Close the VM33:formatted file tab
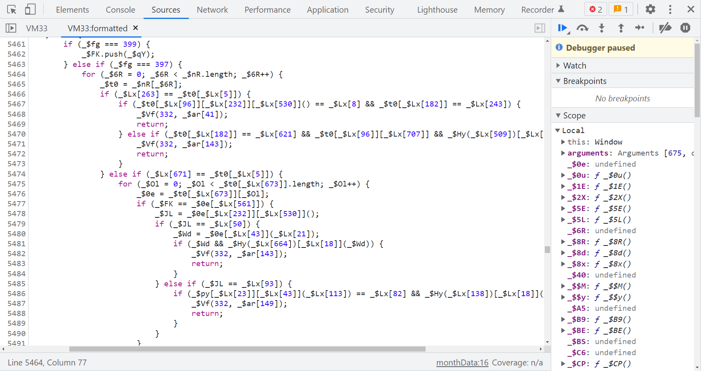This screenshot has height=371, width=701. point(136,28)
